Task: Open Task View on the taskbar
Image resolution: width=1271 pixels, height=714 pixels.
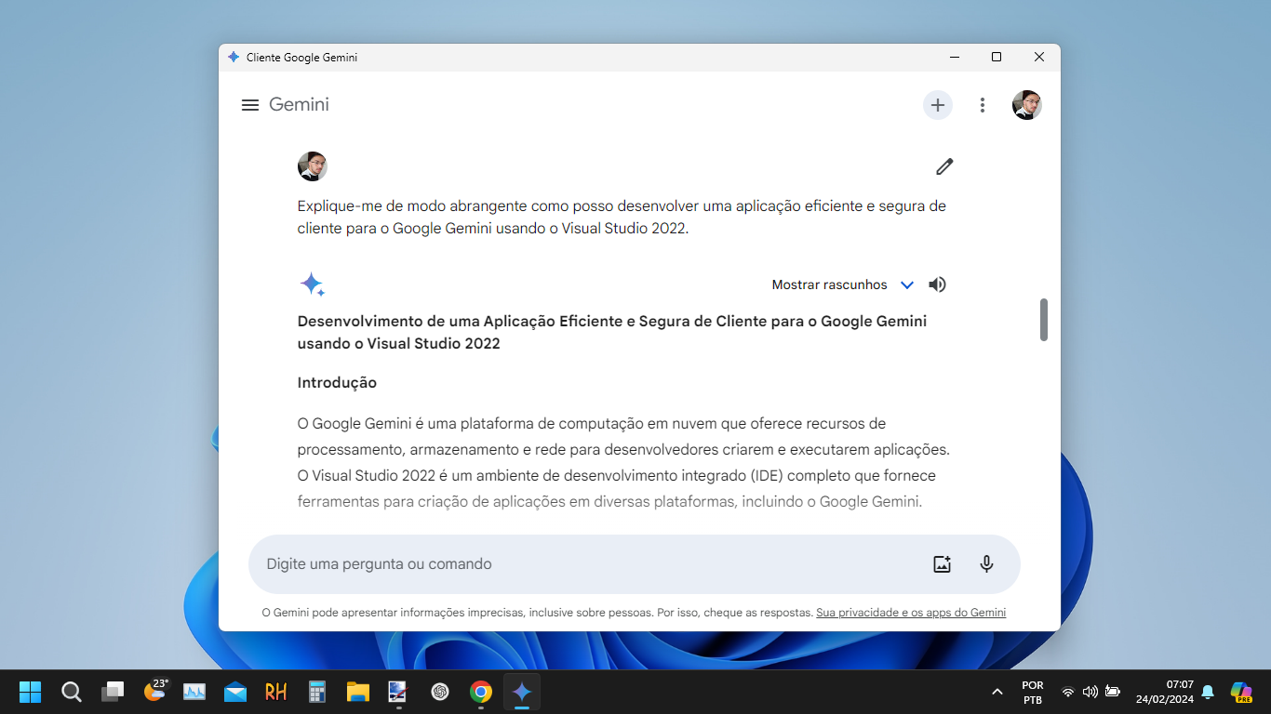Action: pyautogui.click(x=113, y=692)
